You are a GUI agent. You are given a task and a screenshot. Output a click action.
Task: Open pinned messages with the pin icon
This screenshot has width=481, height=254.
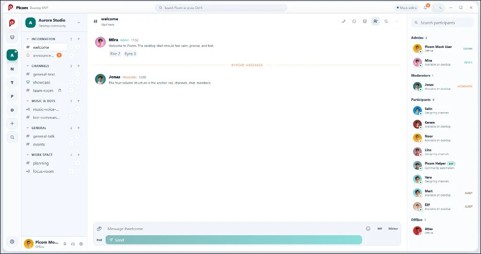point(343,22)
